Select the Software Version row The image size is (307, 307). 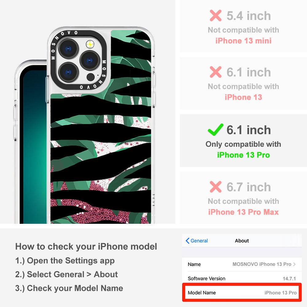(x=242, y=278)
